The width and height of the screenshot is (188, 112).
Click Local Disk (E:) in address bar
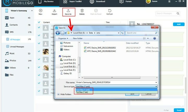coord(79,33)
